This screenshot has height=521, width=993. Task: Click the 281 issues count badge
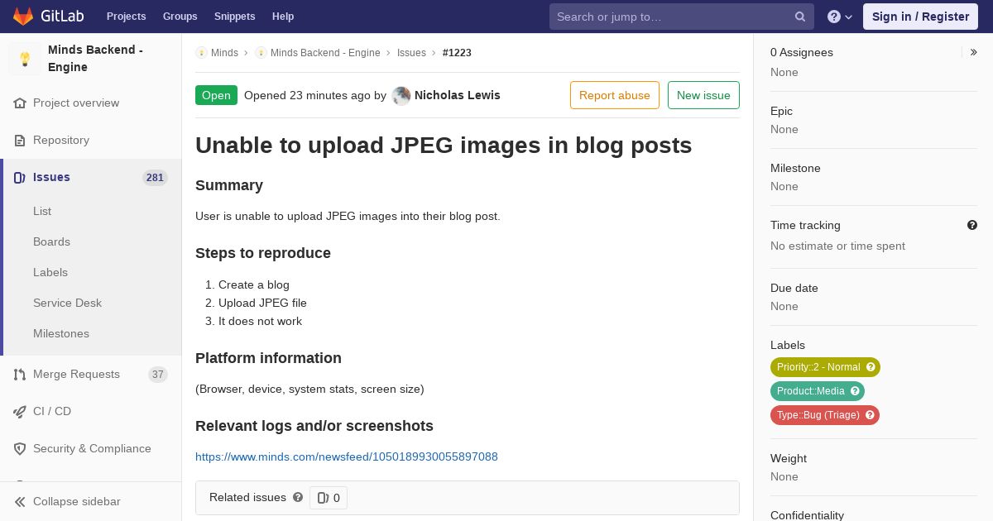tap(155, 178)
